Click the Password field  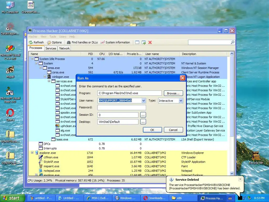(x=122, y=108)
